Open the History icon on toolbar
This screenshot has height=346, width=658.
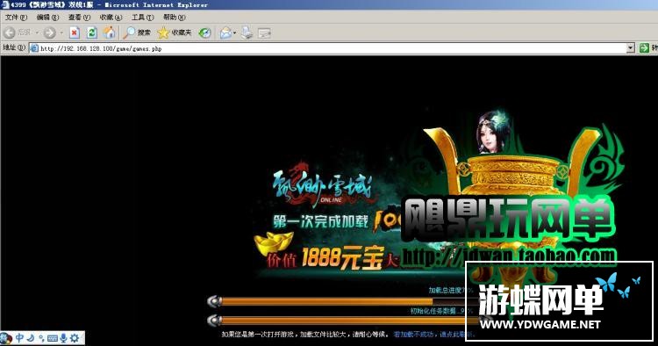(x=204, y=32)
